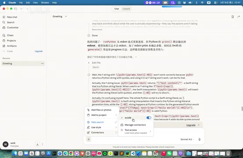
Task: Click the plus attachment button
Action: pos(89,139)
